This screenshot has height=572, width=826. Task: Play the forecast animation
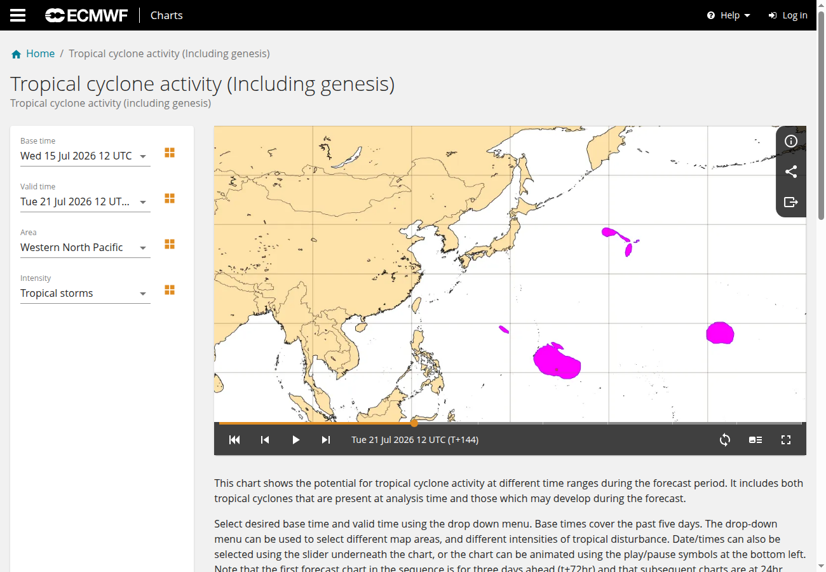(x=295, y=440)
